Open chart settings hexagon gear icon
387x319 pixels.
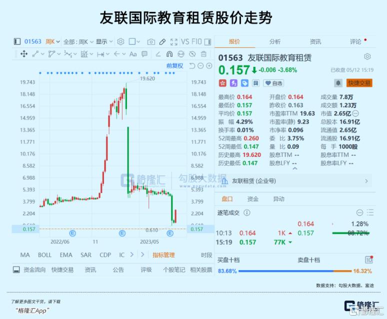click(120, 41)
